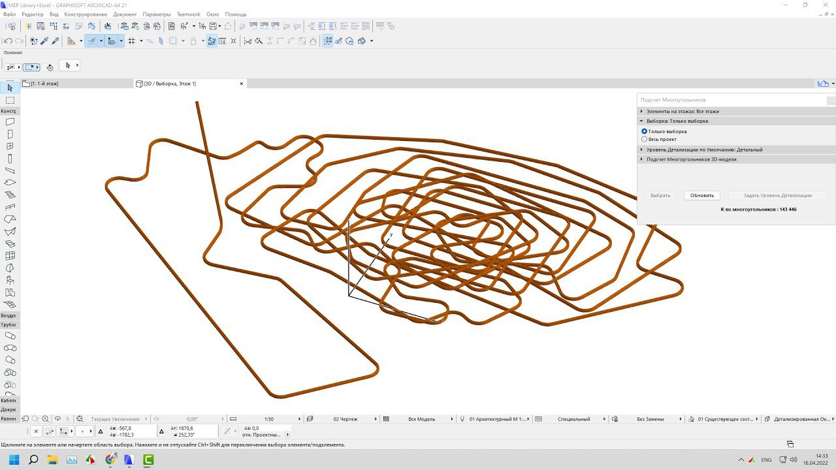Select the Arrow tool in the toolbox

point(10,88)
